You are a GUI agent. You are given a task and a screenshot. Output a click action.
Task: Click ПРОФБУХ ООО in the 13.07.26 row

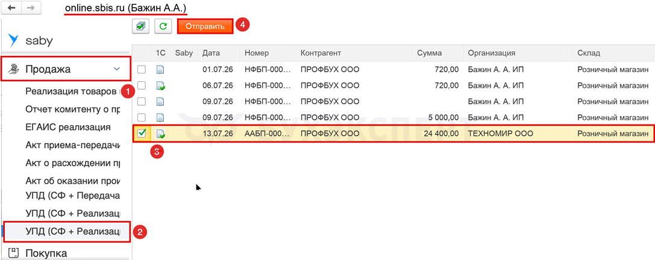point(330,134)
